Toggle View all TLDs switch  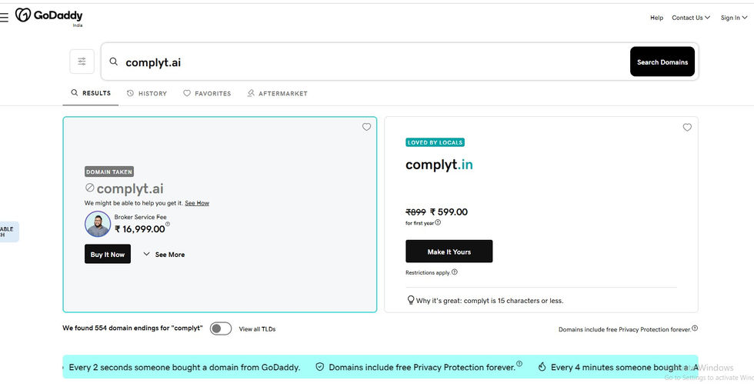(x=221, y=328)
